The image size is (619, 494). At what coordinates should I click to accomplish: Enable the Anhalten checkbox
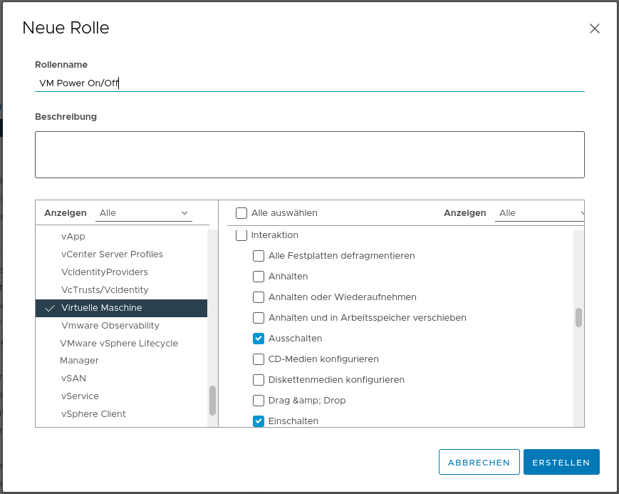[x=259, y=277]
